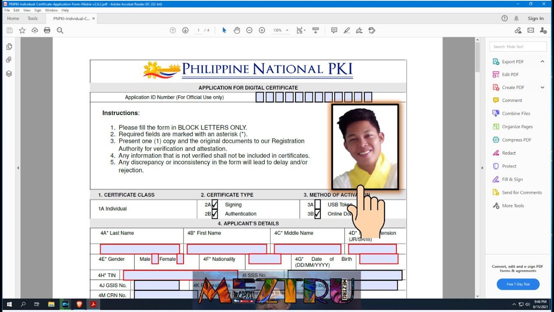Click the Free 7-Day Trial button

point(518,284)
